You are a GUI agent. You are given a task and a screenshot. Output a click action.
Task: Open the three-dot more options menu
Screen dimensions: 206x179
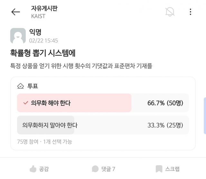pos(191,12)
